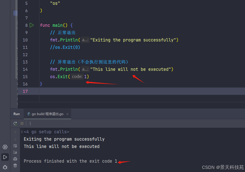Open the Services tool window
245x172 pixels.
pyautogui.click(x=5, y=147)
